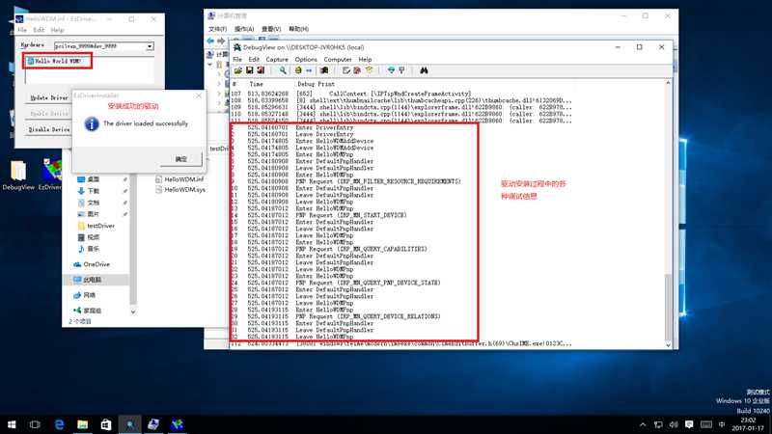The height and width of the screenshot is (434, 772).
Task: Open 文件(F) menu in background management window
Action: 217,29
